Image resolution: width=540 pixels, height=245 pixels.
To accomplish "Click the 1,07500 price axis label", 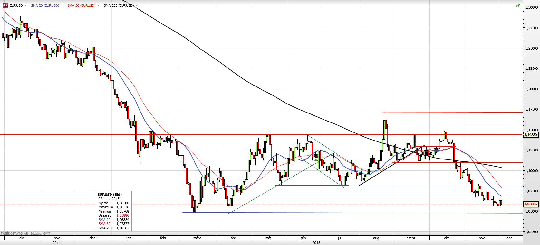I will pyautogui.click(x=531, y=191).
